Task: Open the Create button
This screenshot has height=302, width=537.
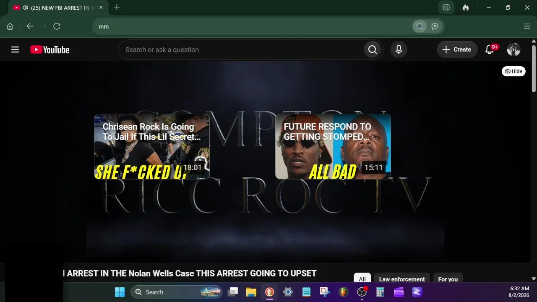Action: coord(457,49)
